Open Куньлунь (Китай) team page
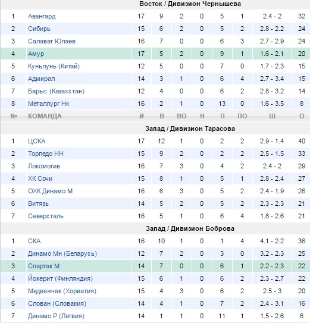 54,66
